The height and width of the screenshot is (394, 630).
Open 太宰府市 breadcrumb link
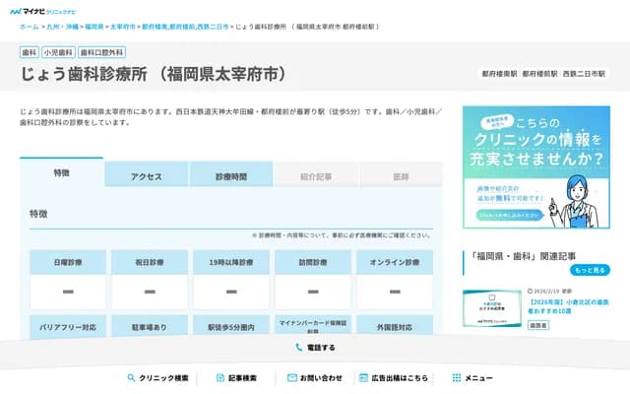pyautogui.click(x=122, y=27)
